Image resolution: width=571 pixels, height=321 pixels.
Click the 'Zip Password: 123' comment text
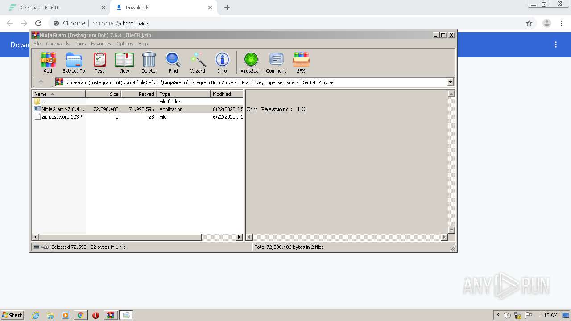(277, 109)
